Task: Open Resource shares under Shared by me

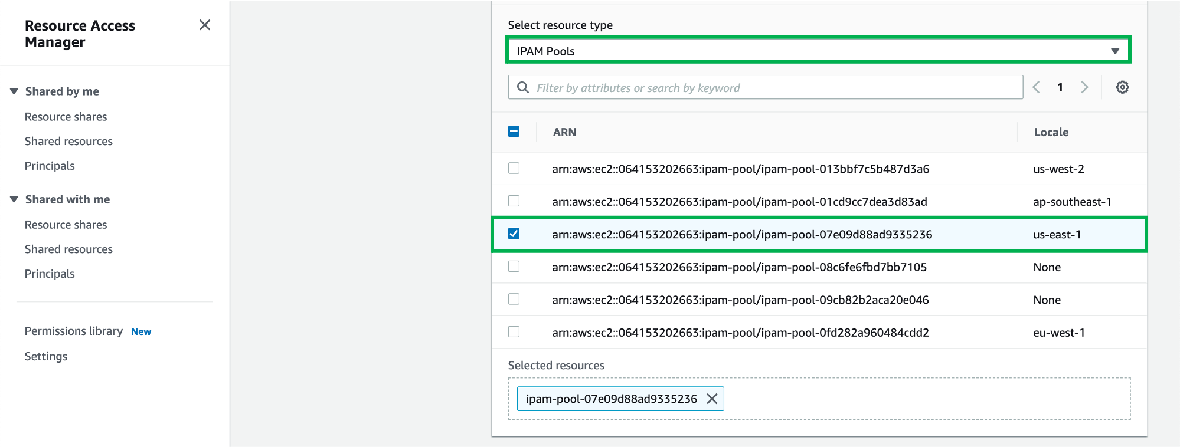Action: (66, 117)
